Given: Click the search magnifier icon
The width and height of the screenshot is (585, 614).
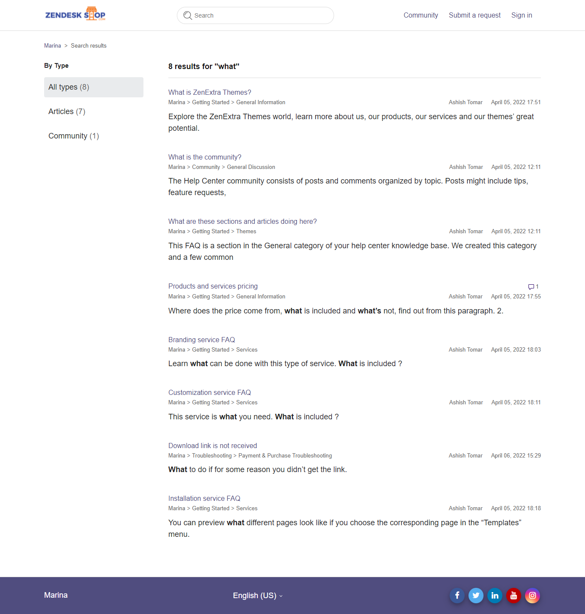Looking at the screenshot, I should coord(188,15).
